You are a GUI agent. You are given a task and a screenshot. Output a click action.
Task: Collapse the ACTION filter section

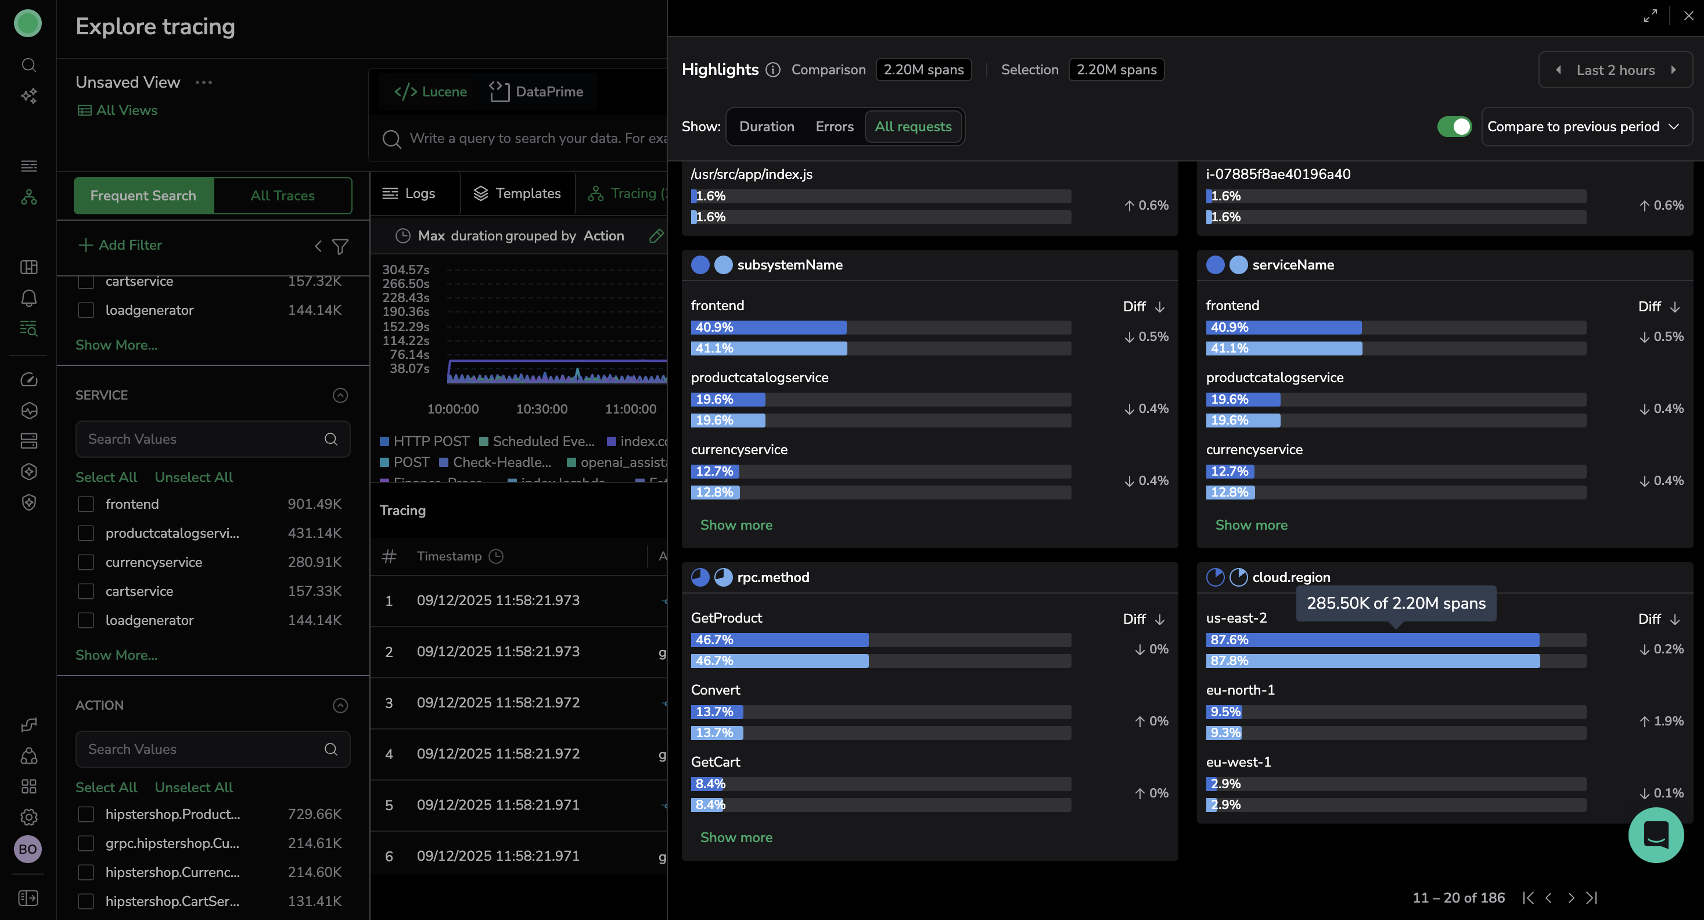340,706
